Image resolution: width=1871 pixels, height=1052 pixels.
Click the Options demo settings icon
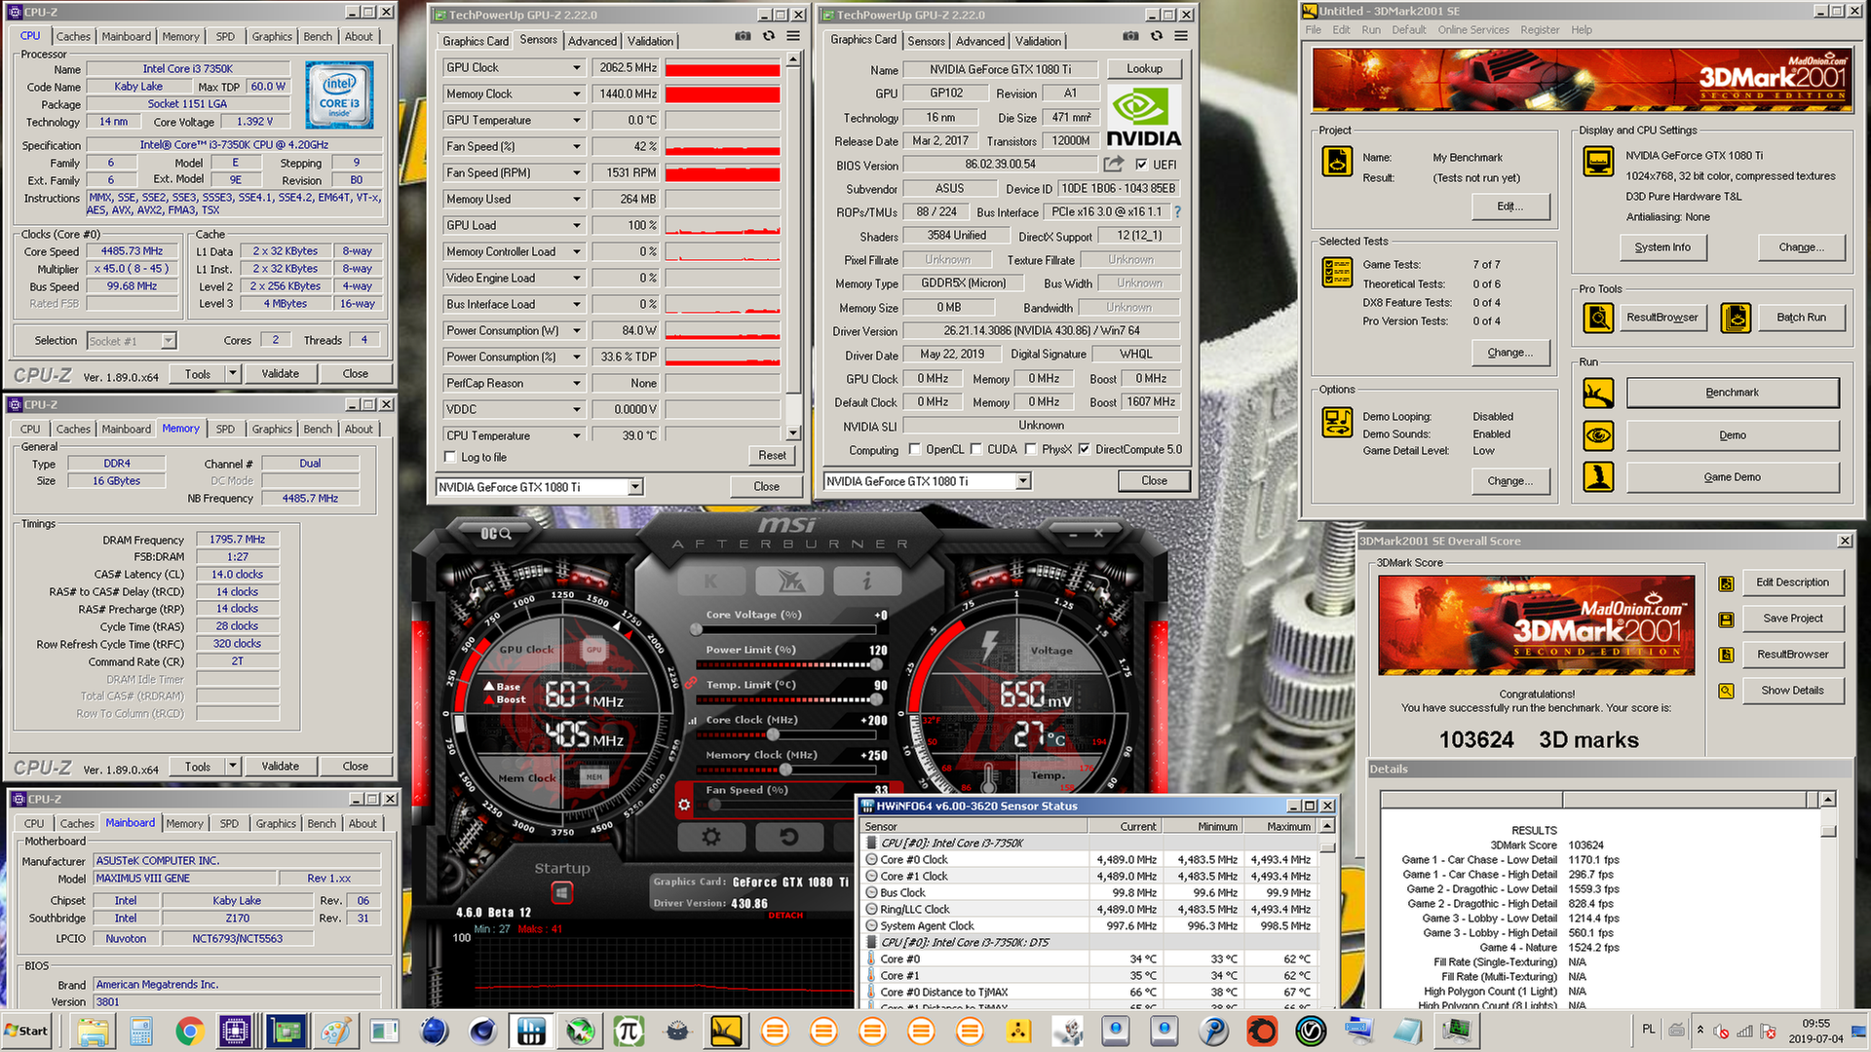(1337, 423)
